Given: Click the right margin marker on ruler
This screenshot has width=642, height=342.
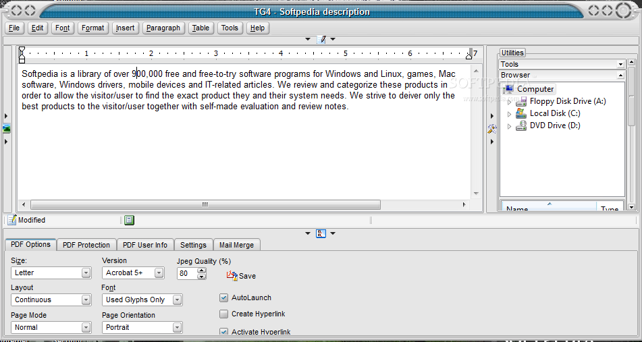Looking at the screenshot, I should pyautogui.click(x=469, y=55).
